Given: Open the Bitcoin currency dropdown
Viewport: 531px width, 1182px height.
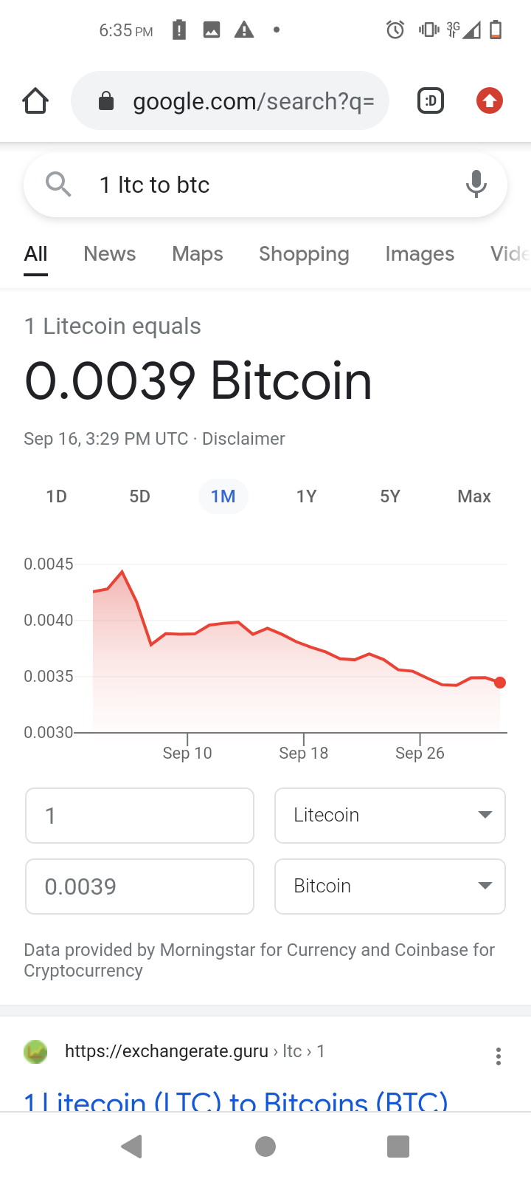Looking at the screenshot, I should pyautogui.click(x=389, y=886).
